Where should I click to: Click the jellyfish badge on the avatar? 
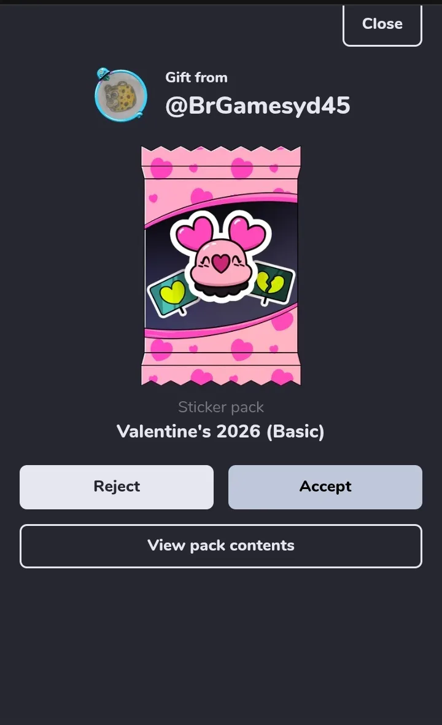(103, 74)
